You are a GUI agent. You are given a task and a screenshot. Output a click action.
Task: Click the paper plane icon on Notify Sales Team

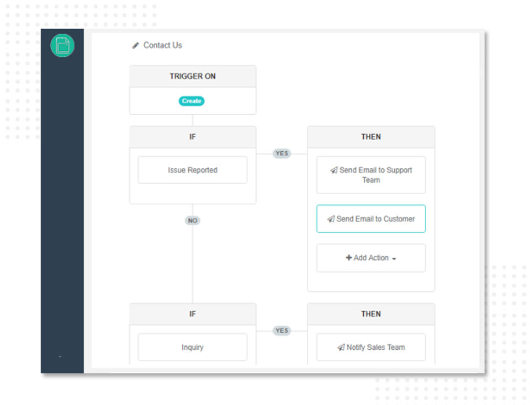341,347
